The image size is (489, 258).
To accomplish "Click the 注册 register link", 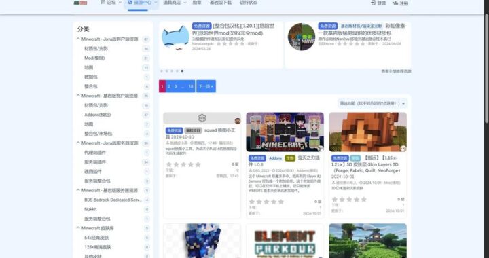I will click(x=401, y=3).
